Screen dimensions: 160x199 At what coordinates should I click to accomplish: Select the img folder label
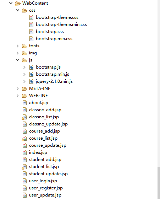(33, 53)
